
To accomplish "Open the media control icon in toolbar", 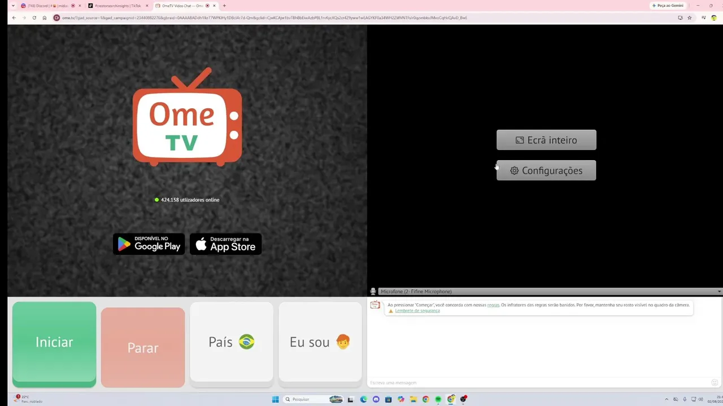I will [703, 17].
